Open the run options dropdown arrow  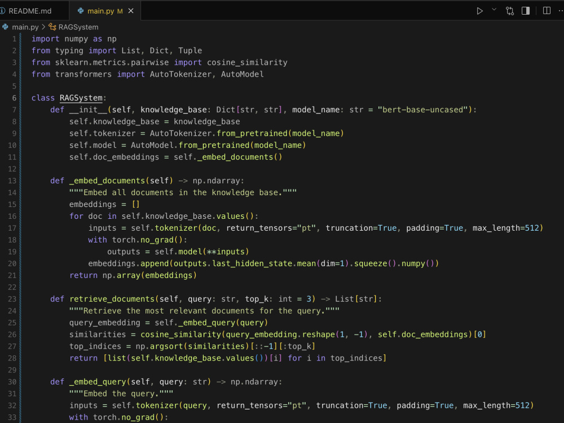tap(494, 10)
